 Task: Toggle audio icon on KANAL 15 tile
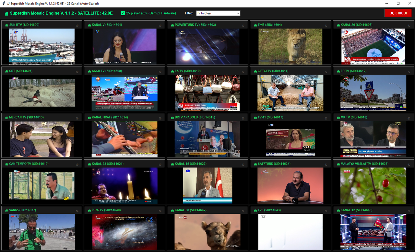(x=243, y=165)
